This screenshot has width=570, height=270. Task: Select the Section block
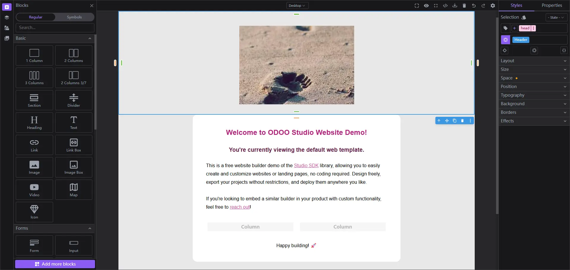pos(34,100)
